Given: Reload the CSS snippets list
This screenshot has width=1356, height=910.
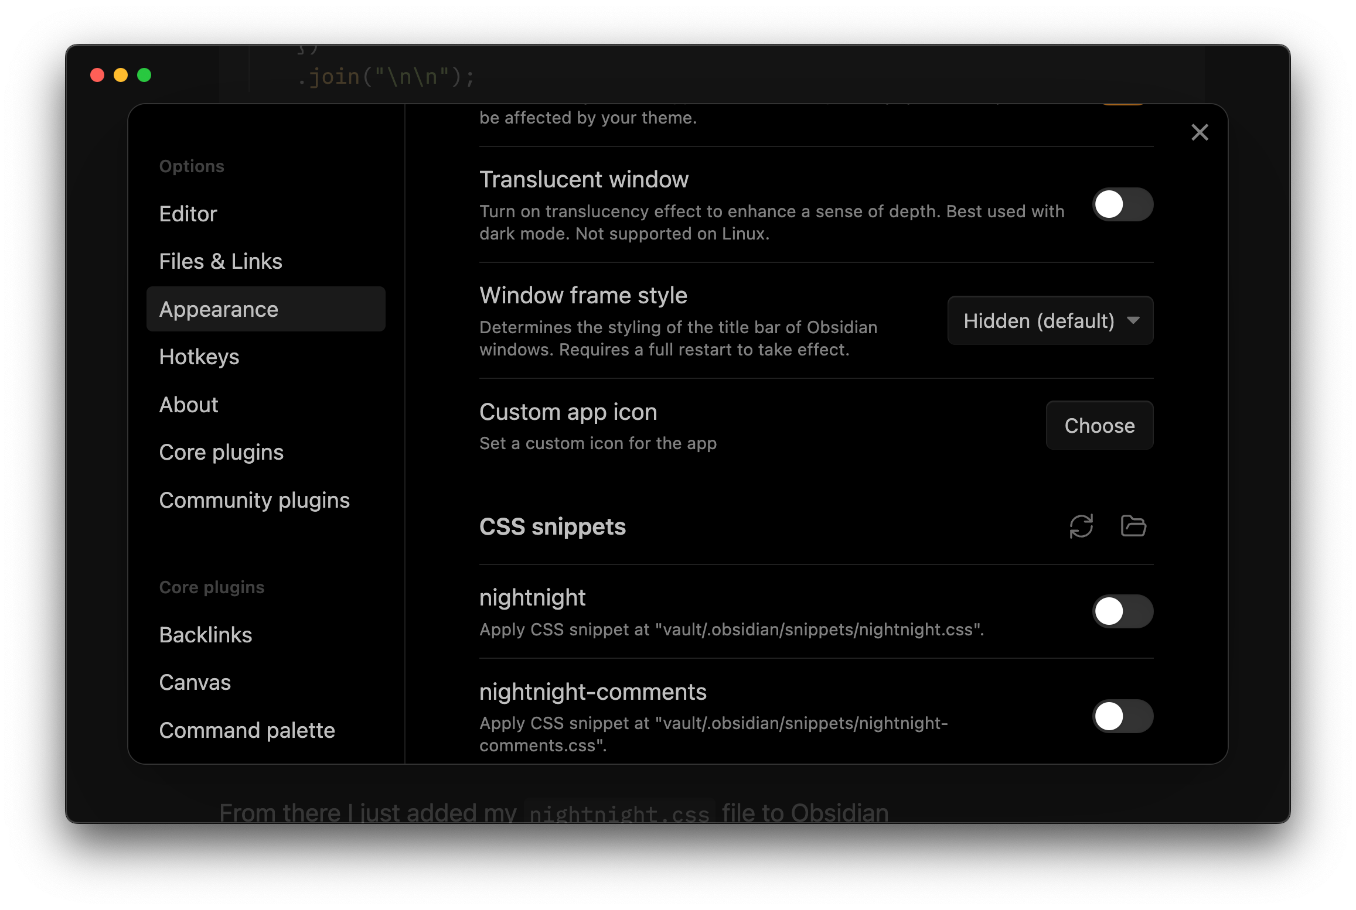Looking at the screenshot, I should pyautogui.click(x=1081, y=526).
